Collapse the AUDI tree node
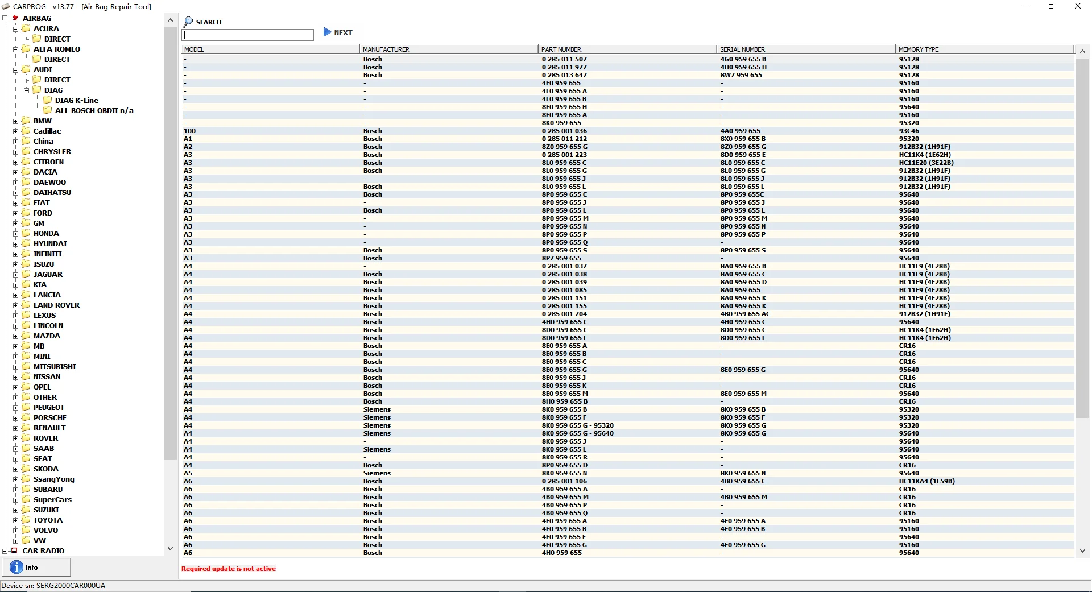Viewport: 1092px width, 592px height. click(16, 70)
